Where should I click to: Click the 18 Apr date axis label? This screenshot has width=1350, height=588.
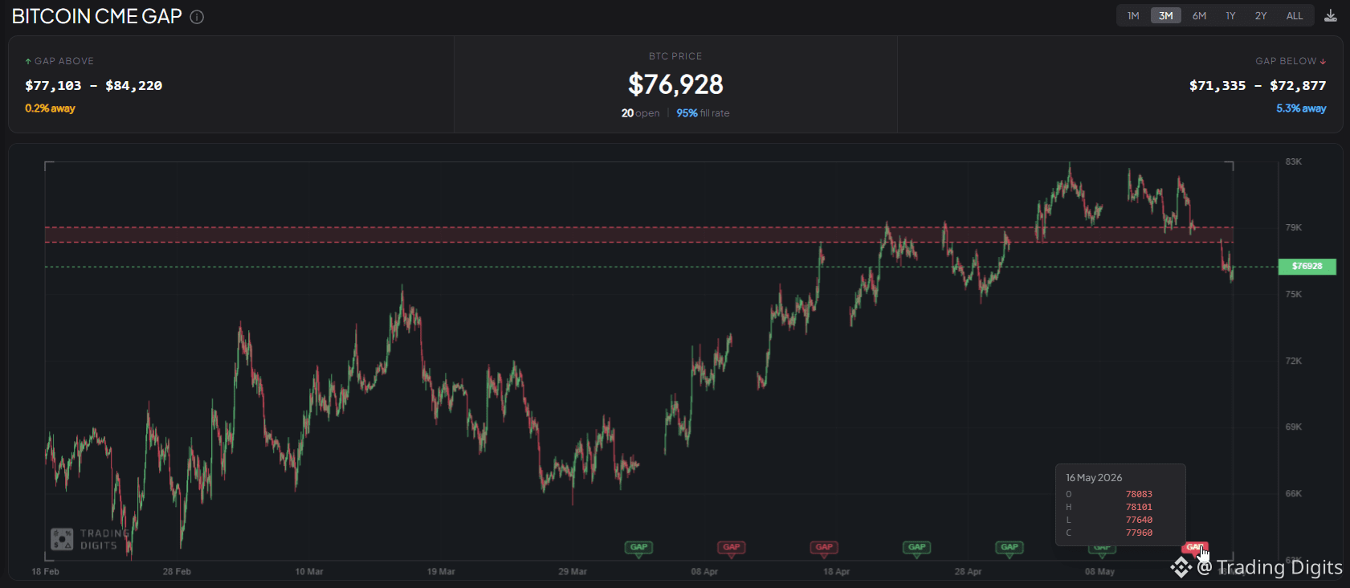pyautogui.click(x=836, y=572)
